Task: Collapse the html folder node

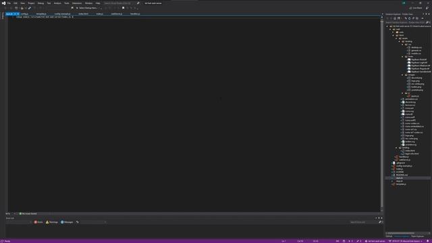Action: pos(394,35)
